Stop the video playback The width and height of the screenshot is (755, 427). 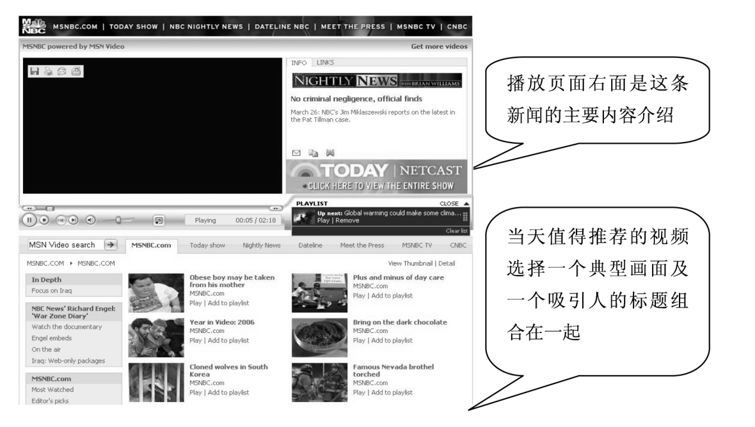click(x=44, y=220)
